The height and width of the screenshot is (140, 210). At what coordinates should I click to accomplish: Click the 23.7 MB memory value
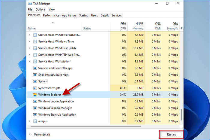tap(138, 95)
